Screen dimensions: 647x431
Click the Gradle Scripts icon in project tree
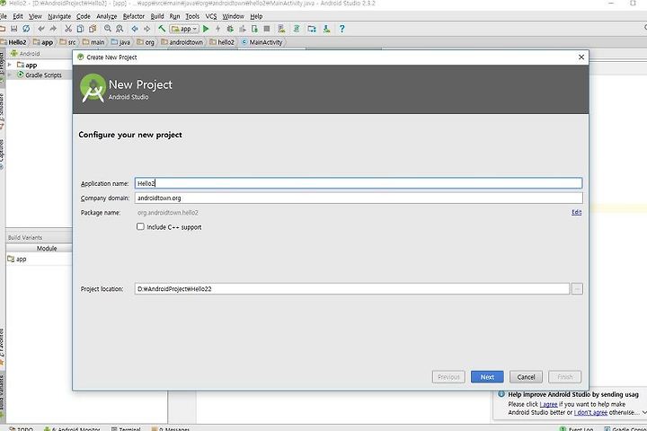[x=20, y=75]
